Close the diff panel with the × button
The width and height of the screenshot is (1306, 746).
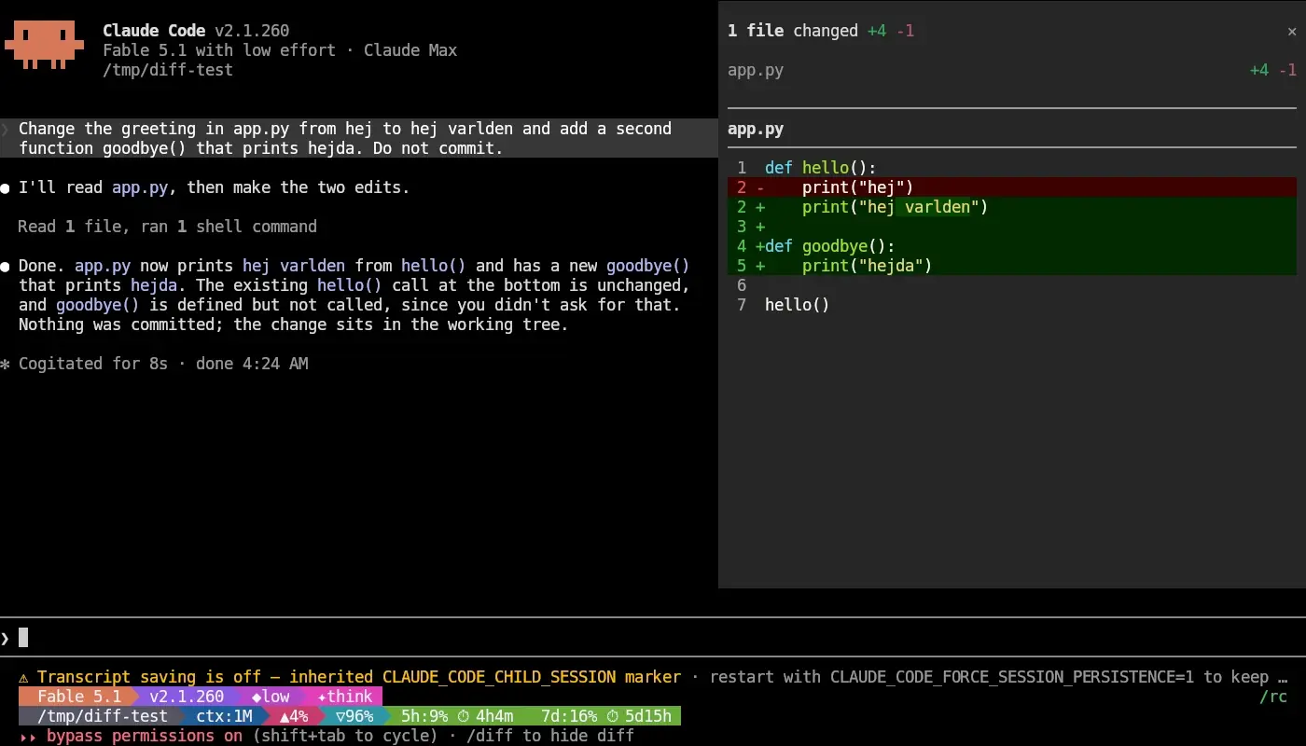point(1291,31)
